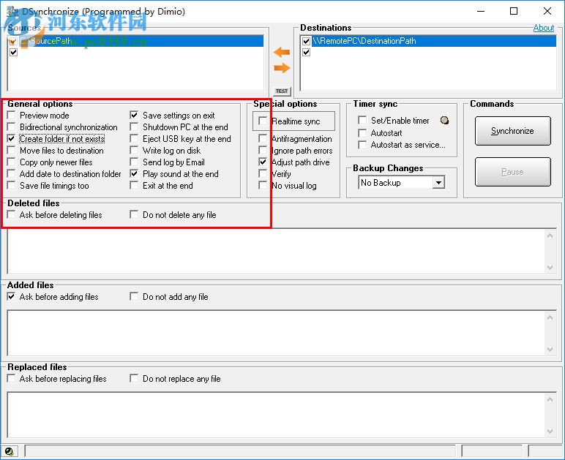The image size is (565, 460).
Task: Check Ask before deleting files
Action: (12, 215)
